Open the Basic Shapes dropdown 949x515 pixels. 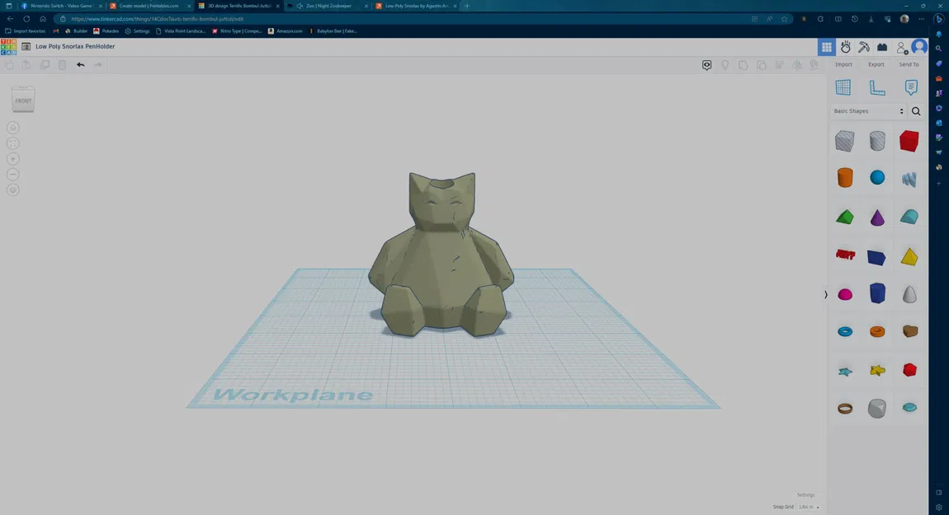pyautogui.click(x=866, y=110)
